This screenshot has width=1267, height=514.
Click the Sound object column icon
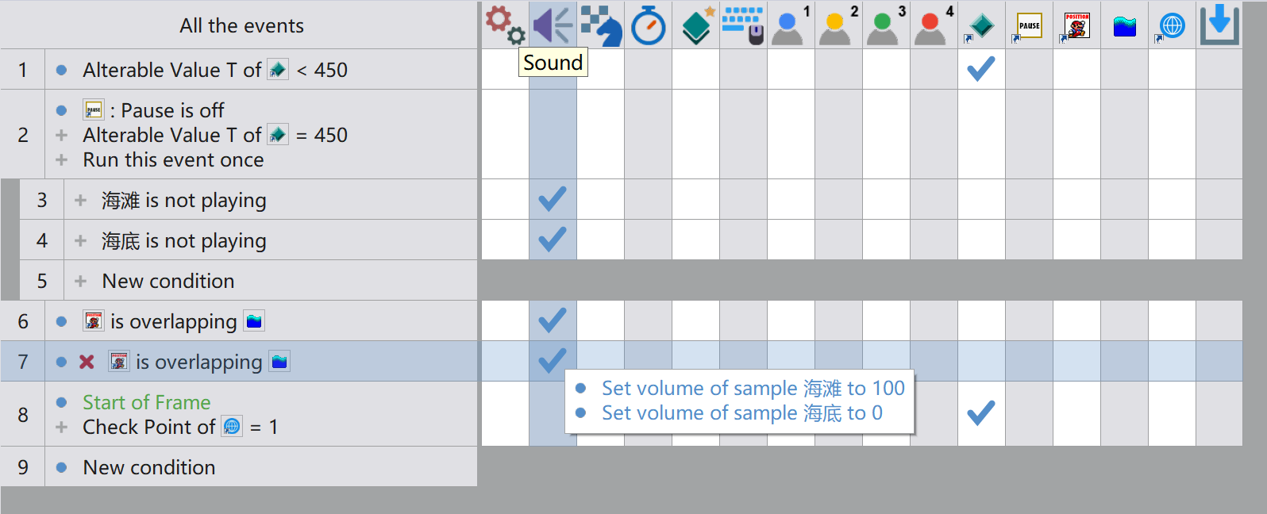coord(553,25)
